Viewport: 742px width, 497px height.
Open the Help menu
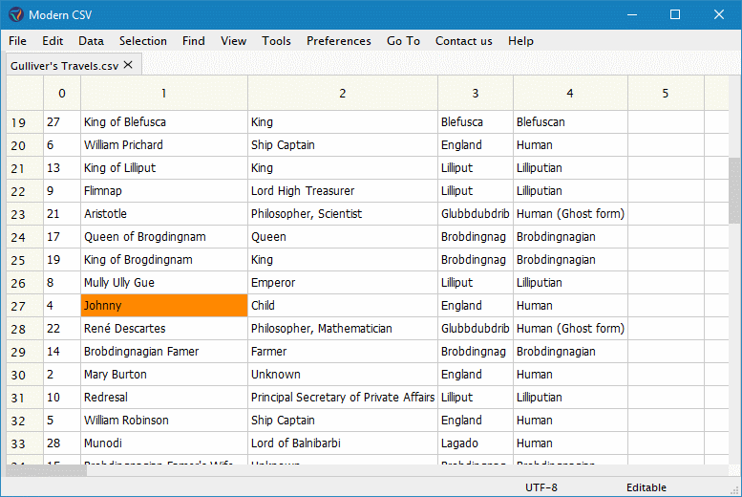click(520, 41)
